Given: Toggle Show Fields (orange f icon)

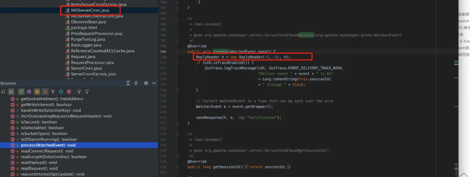Looking at the screenshot, I should 37,92.
